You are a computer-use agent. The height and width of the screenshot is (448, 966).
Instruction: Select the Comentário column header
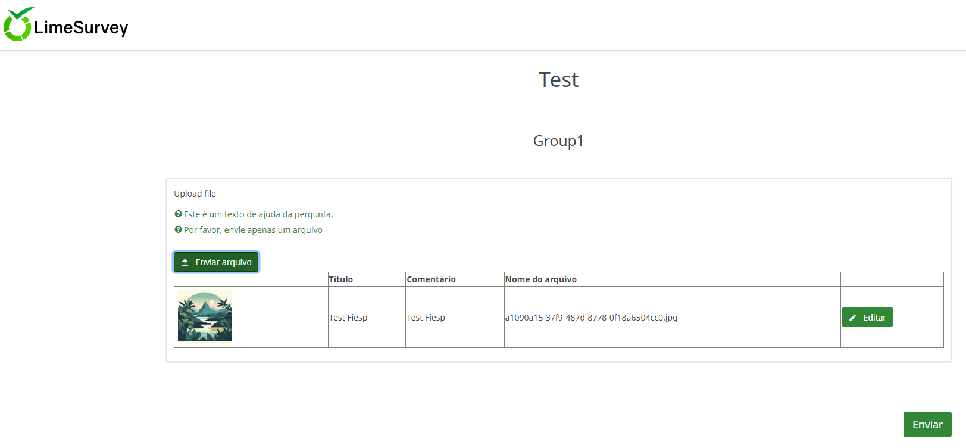coord(431,279)
